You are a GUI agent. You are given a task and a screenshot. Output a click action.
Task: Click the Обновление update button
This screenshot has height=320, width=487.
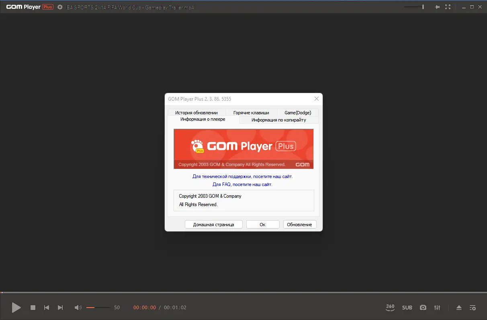[299, 225]
